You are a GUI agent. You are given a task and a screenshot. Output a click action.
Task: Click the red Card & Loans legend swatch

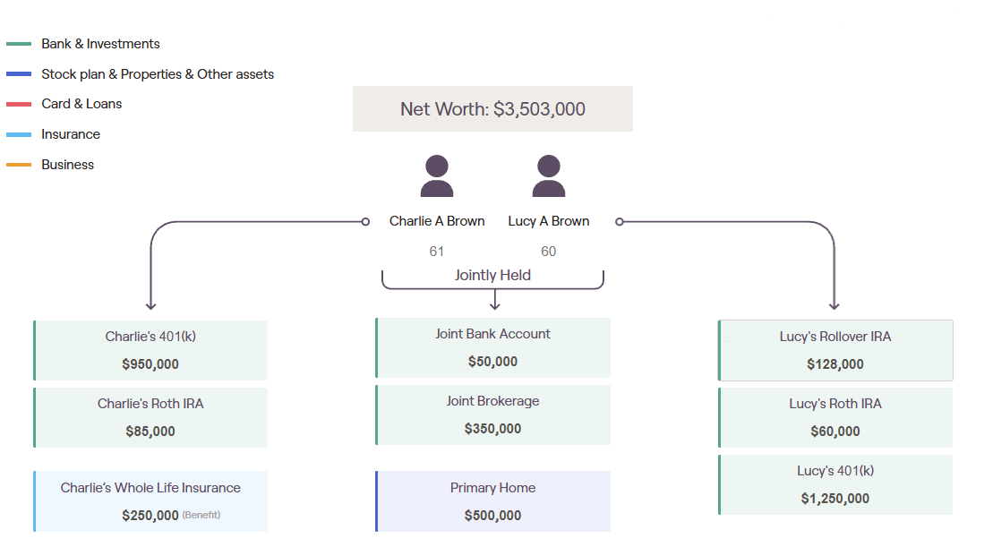point(19,104)
